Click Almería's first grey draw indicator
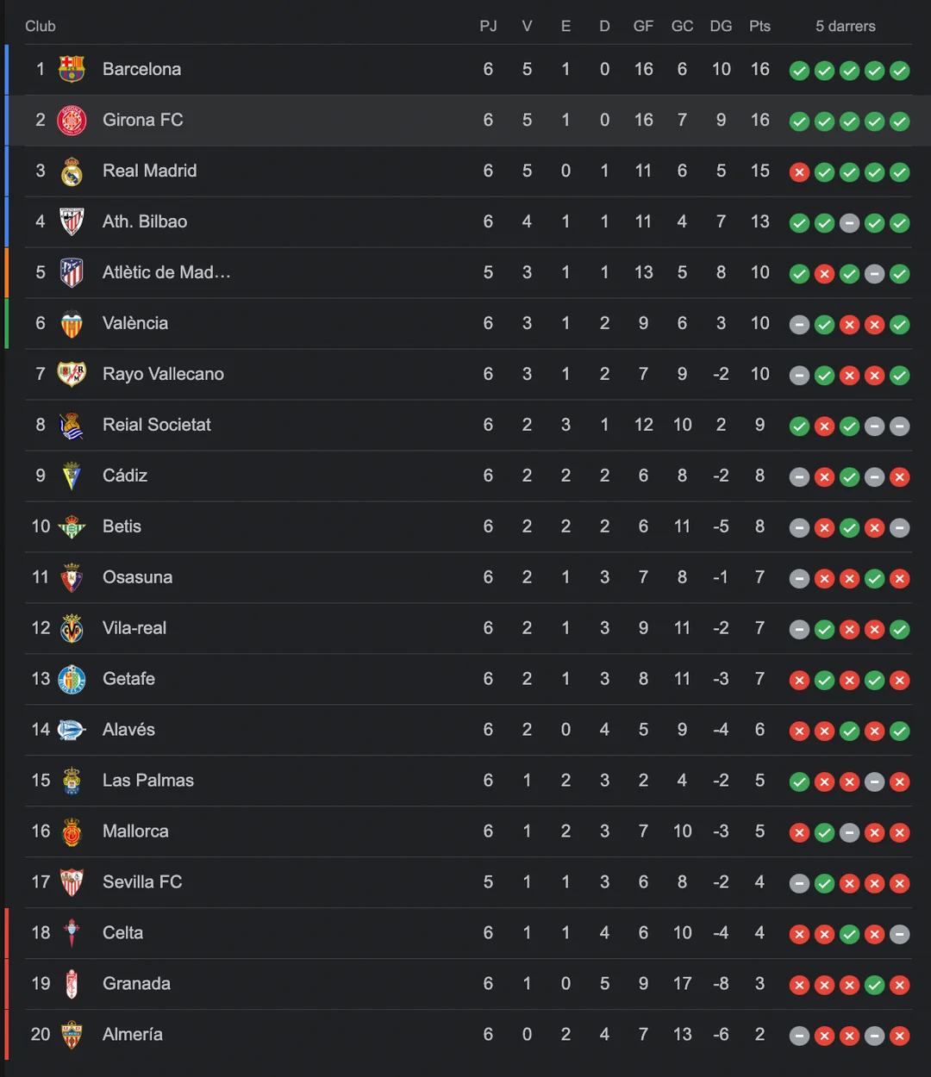The width and height of the screenshot is (931, 1077). [799, 1036]
